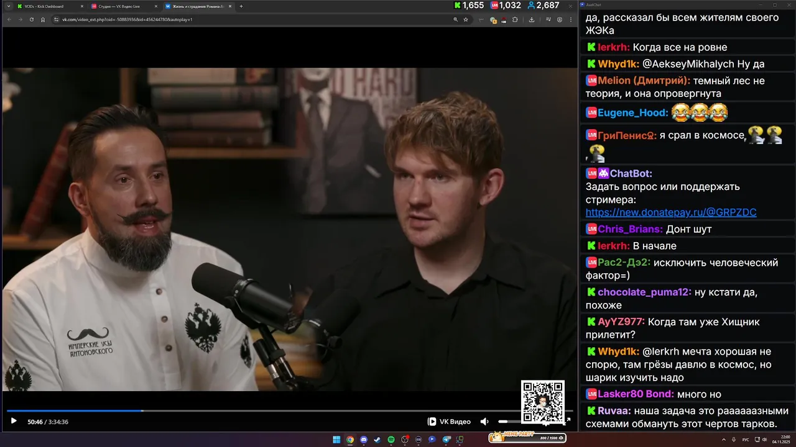
Task: Mute the video using speaker icon
Action: [x=484, y=422]
